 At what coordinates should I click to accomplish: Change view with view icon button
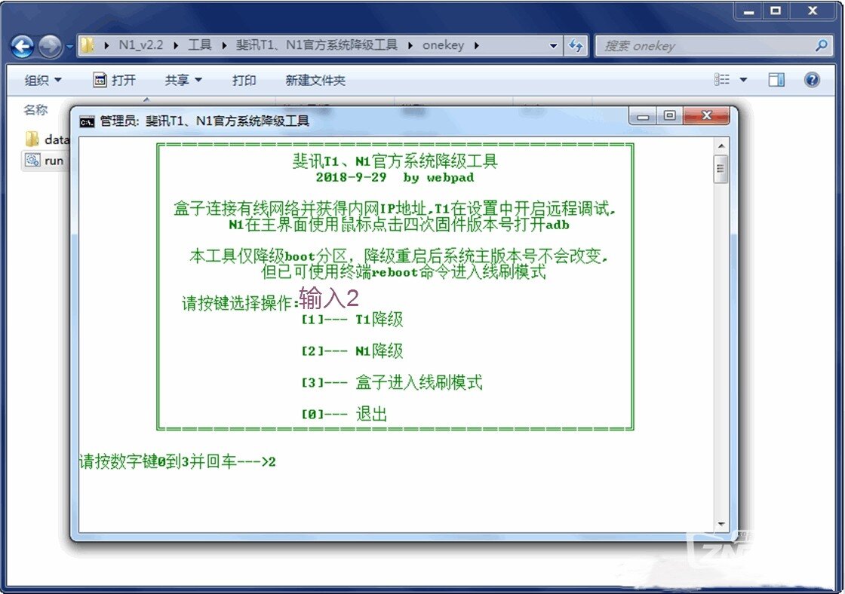722,80
